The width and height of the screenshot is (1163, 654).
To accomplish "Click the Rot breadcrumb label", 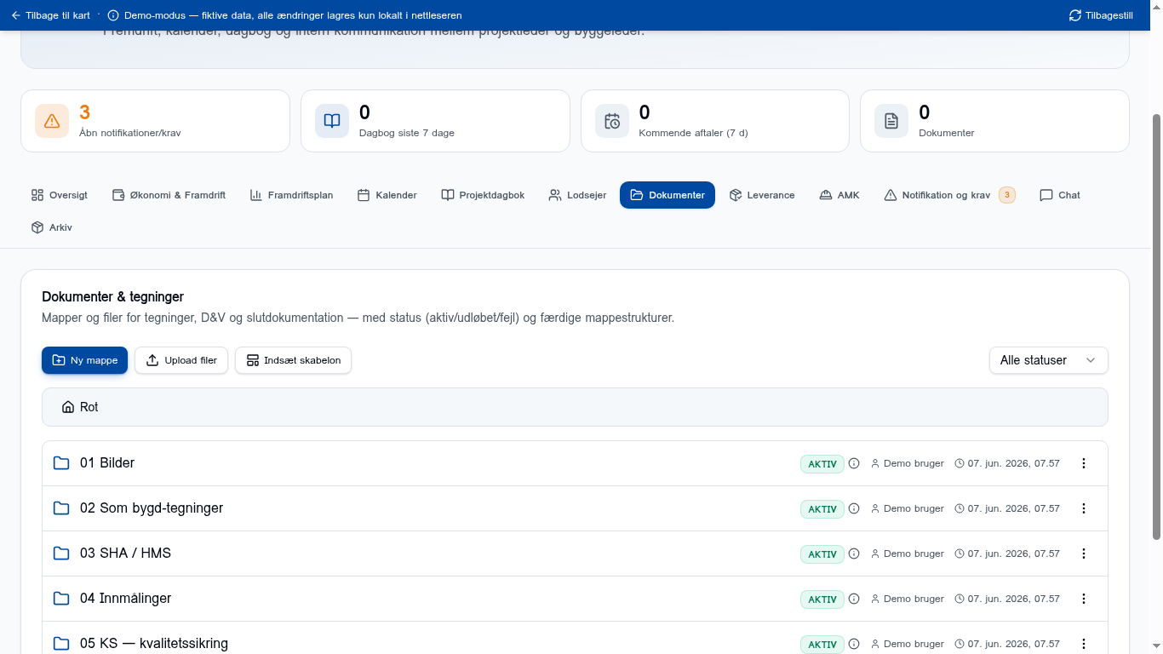I will (89, 407).
